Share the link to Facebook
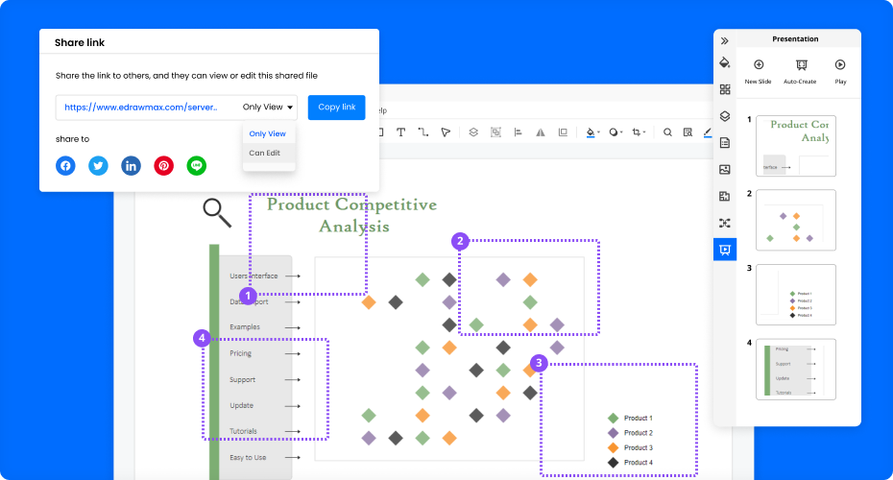Image resolution: width=893 pixels, height=480 pixels. pos(65,165)
